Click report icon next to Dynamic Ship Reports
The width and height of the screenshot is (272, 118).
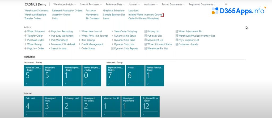click(x=112, y=49)
